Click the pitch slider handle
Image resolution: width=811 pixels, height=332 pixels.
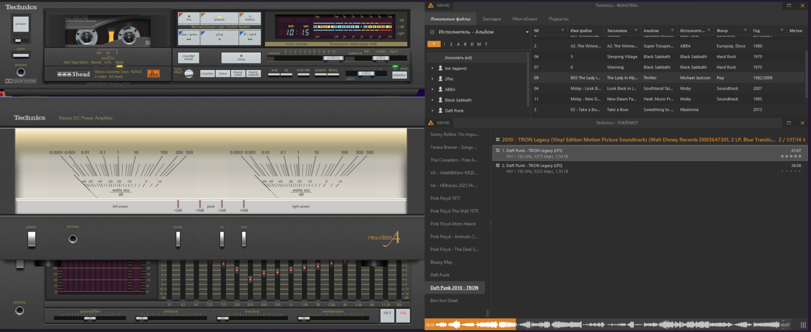pyautogui.click(x=367, y=73)
